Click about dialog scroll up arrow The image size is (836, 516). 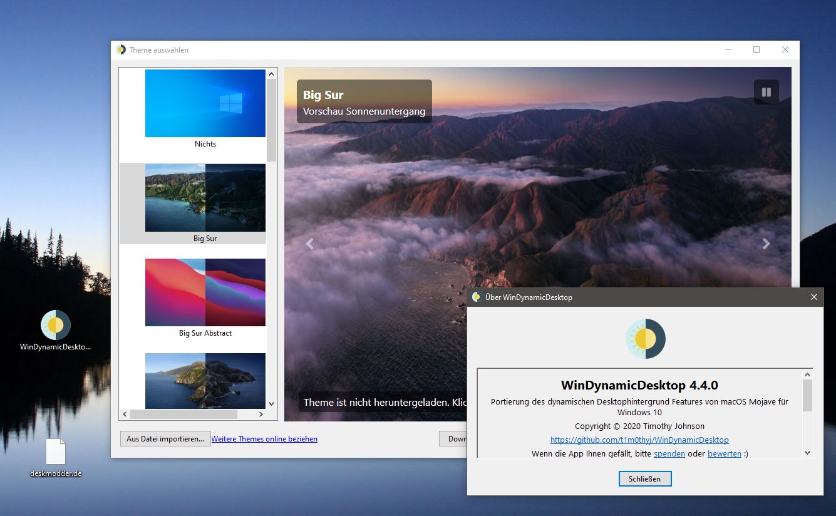point(807,374)
